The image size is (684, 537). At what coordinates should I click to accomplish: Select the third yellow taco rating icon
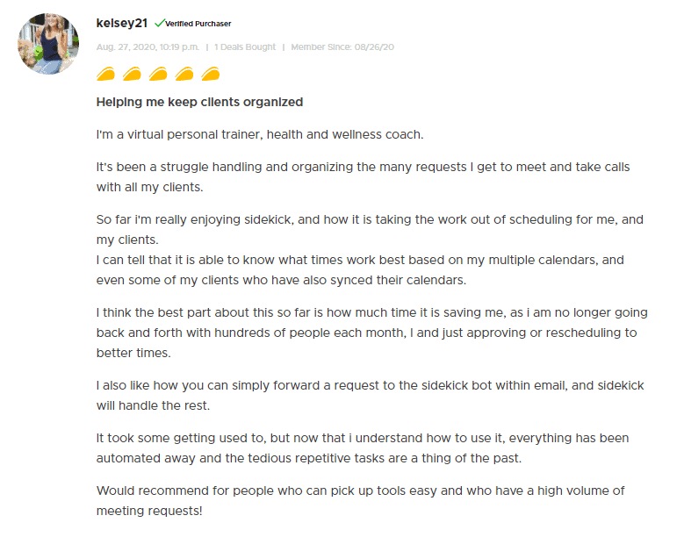(158, 74)
